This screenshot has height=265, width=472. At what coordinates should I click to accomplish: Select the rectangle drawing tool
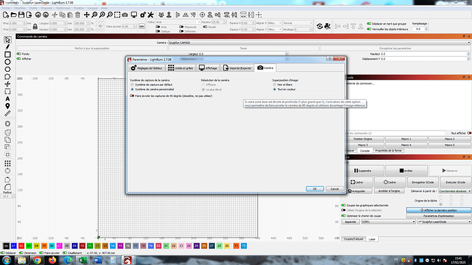pyautogui.click(x=8, y=55)
